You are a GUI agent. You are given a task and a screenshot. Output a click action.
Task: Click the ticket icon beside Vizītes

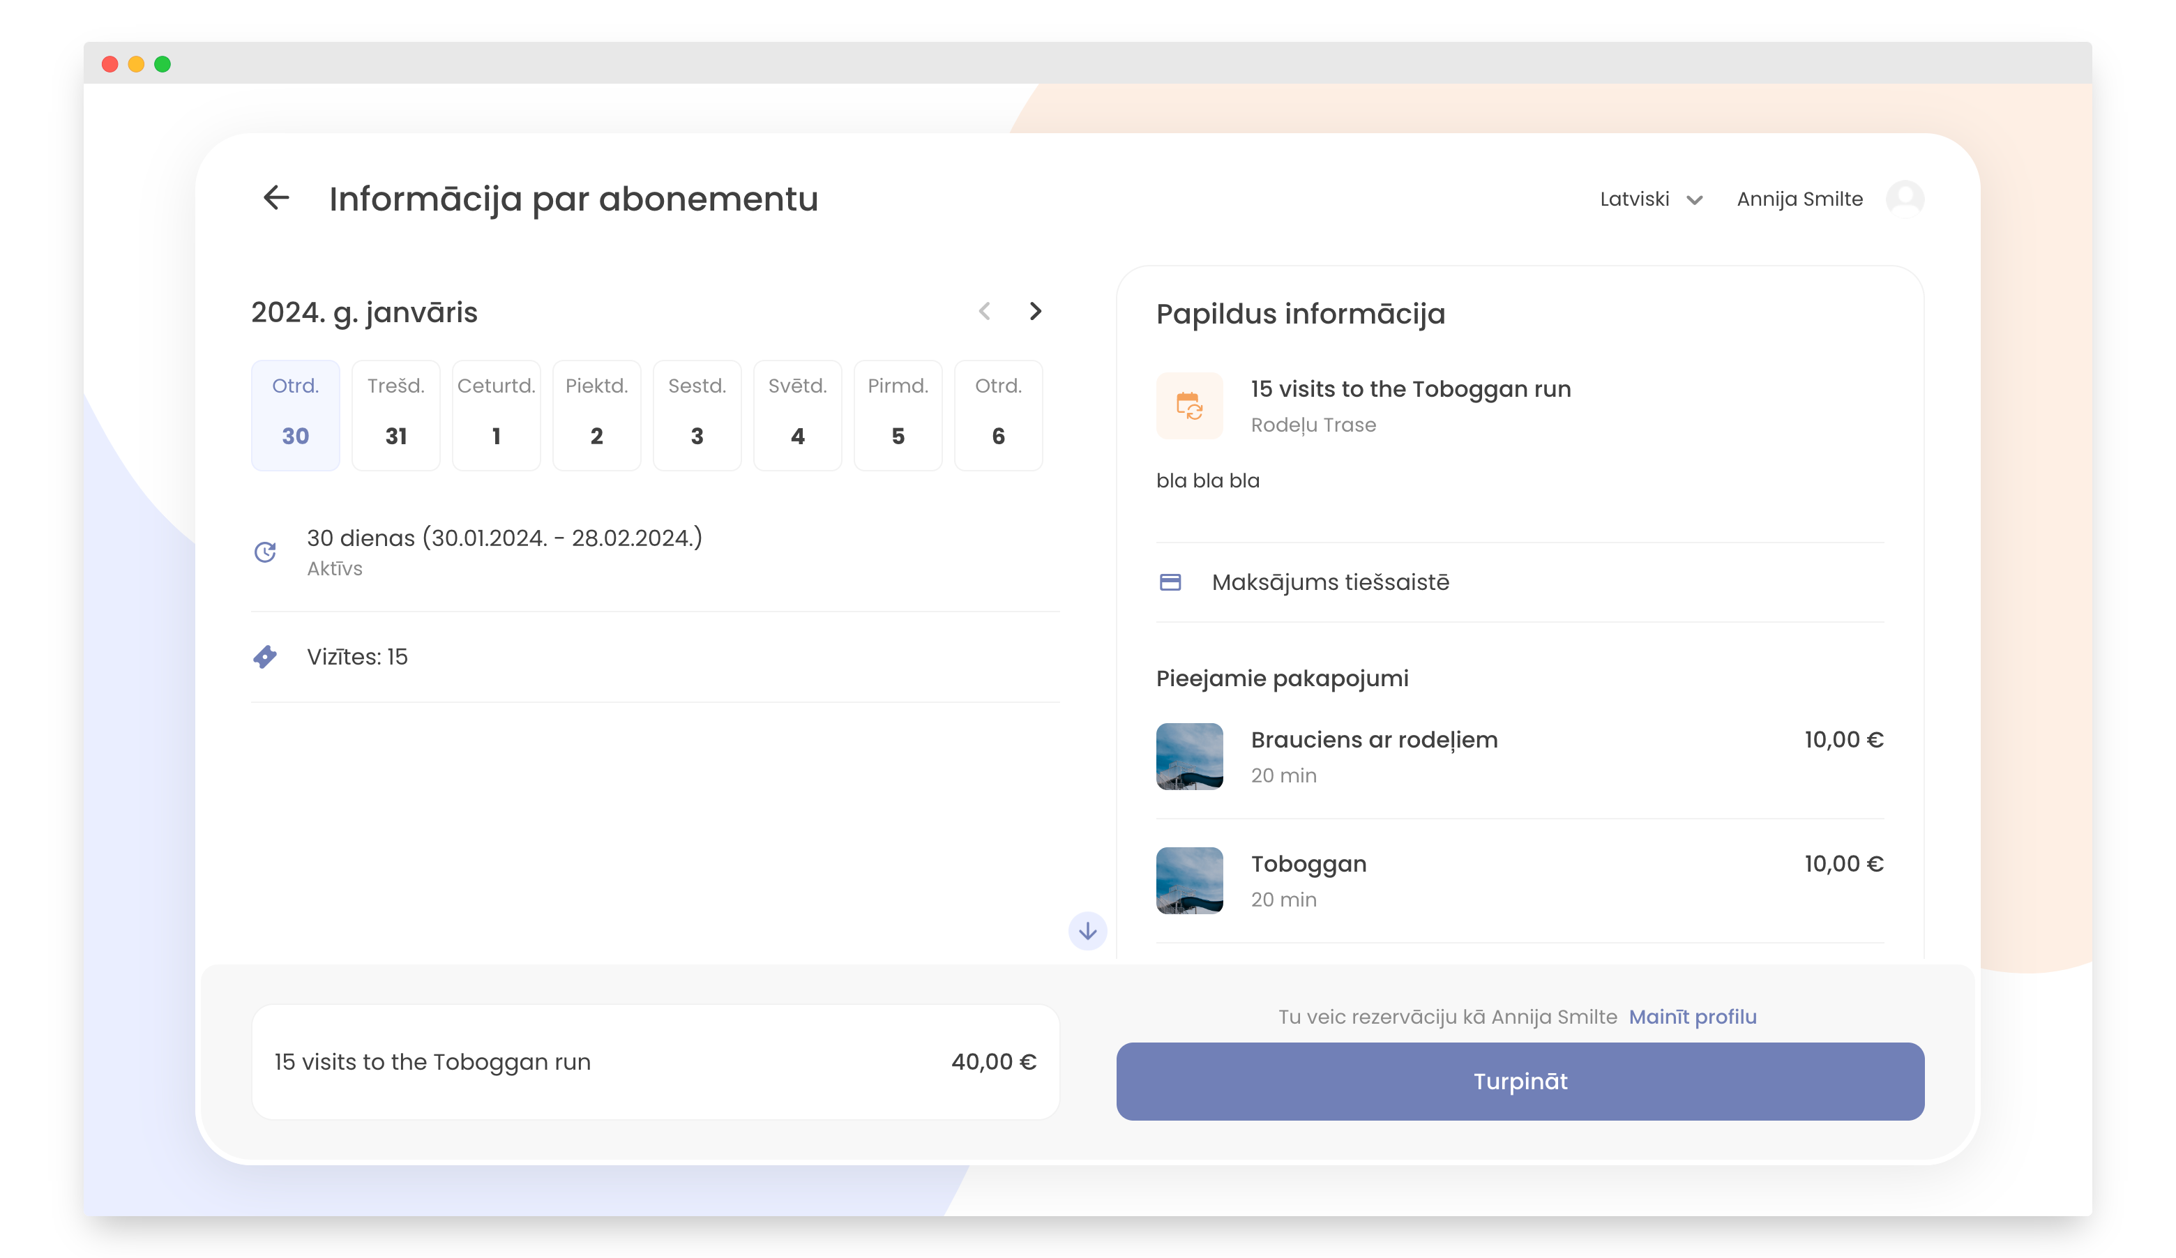(265, 657)
